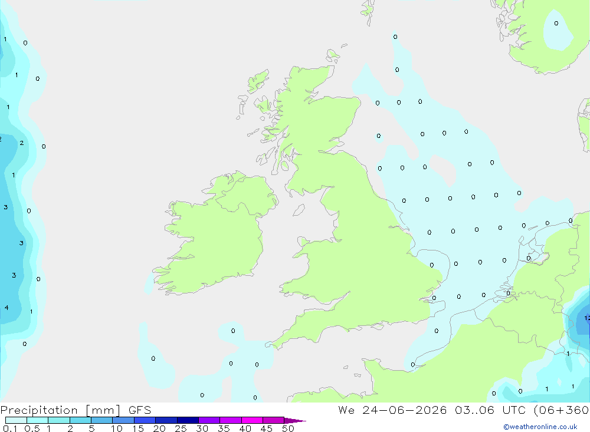Click the 'GFS' model label

pos(140,410)
